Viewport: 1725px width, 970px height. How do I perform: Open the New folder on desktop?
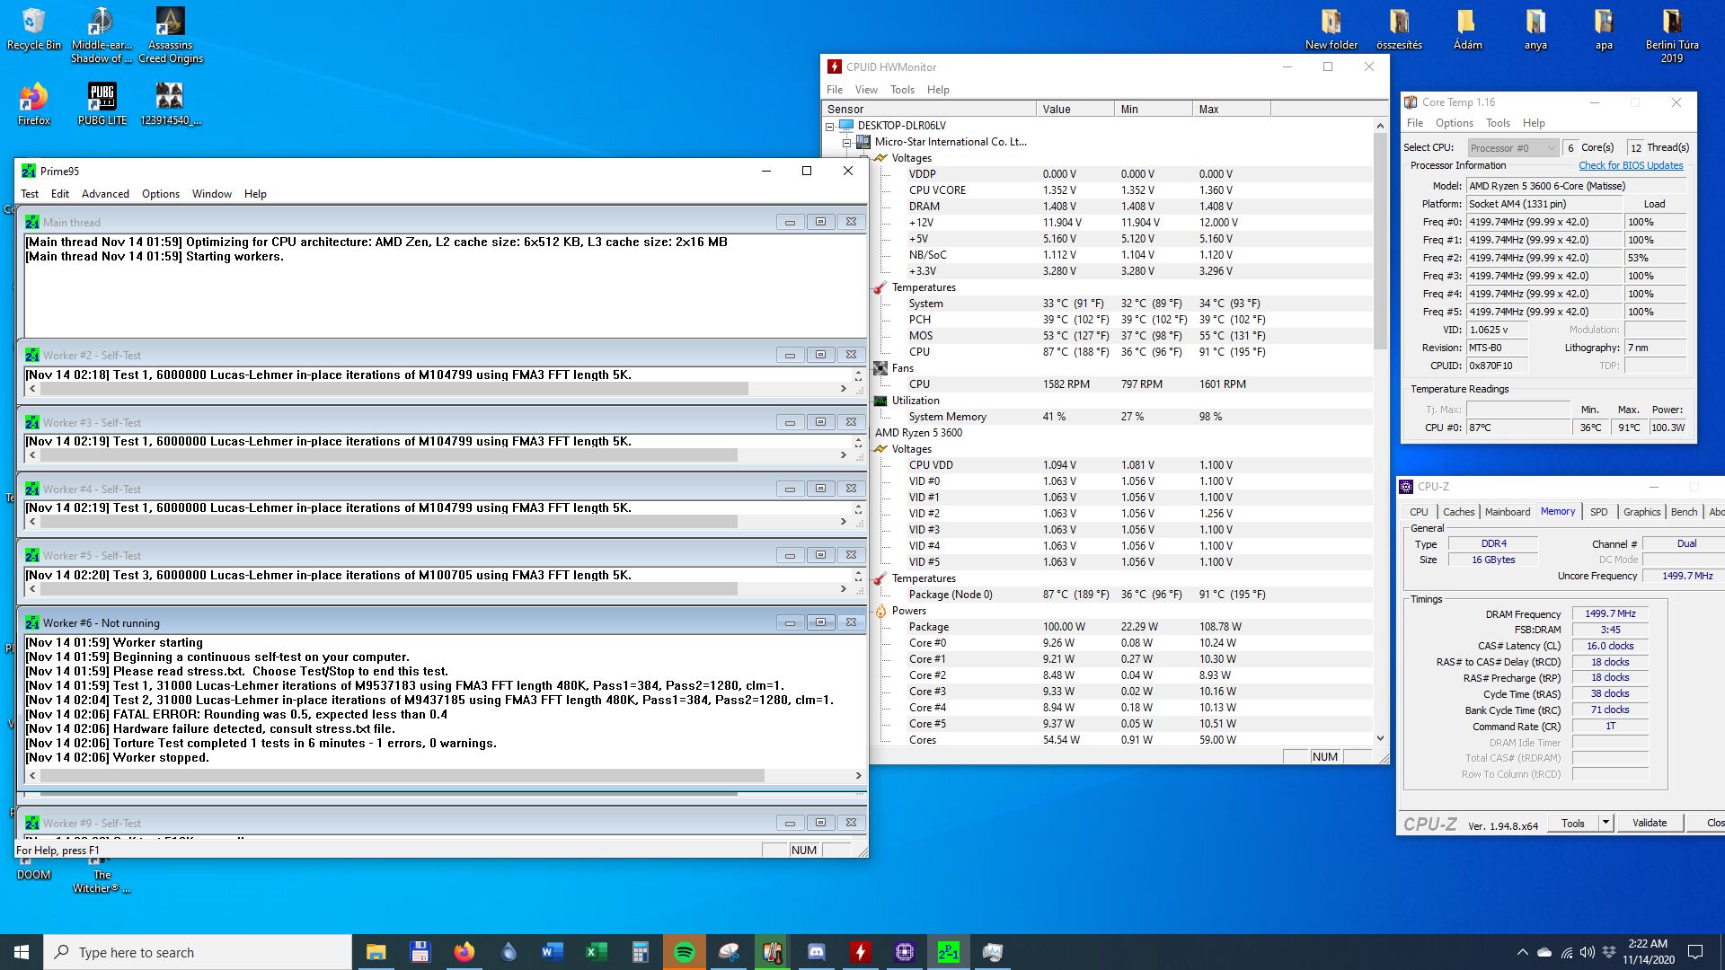[1331, 30]
